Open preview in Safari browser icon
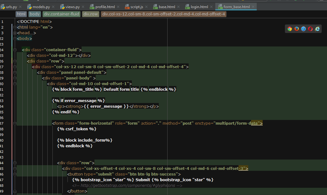 click(303, 29)
